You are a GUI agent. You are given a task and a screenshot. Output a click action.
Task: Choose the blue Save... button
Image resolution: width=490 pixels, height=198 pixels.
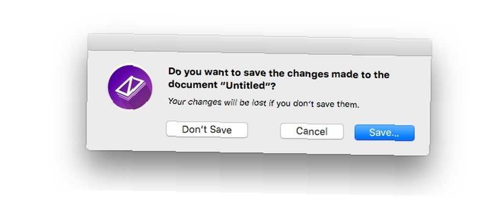[x=384, y=133]
